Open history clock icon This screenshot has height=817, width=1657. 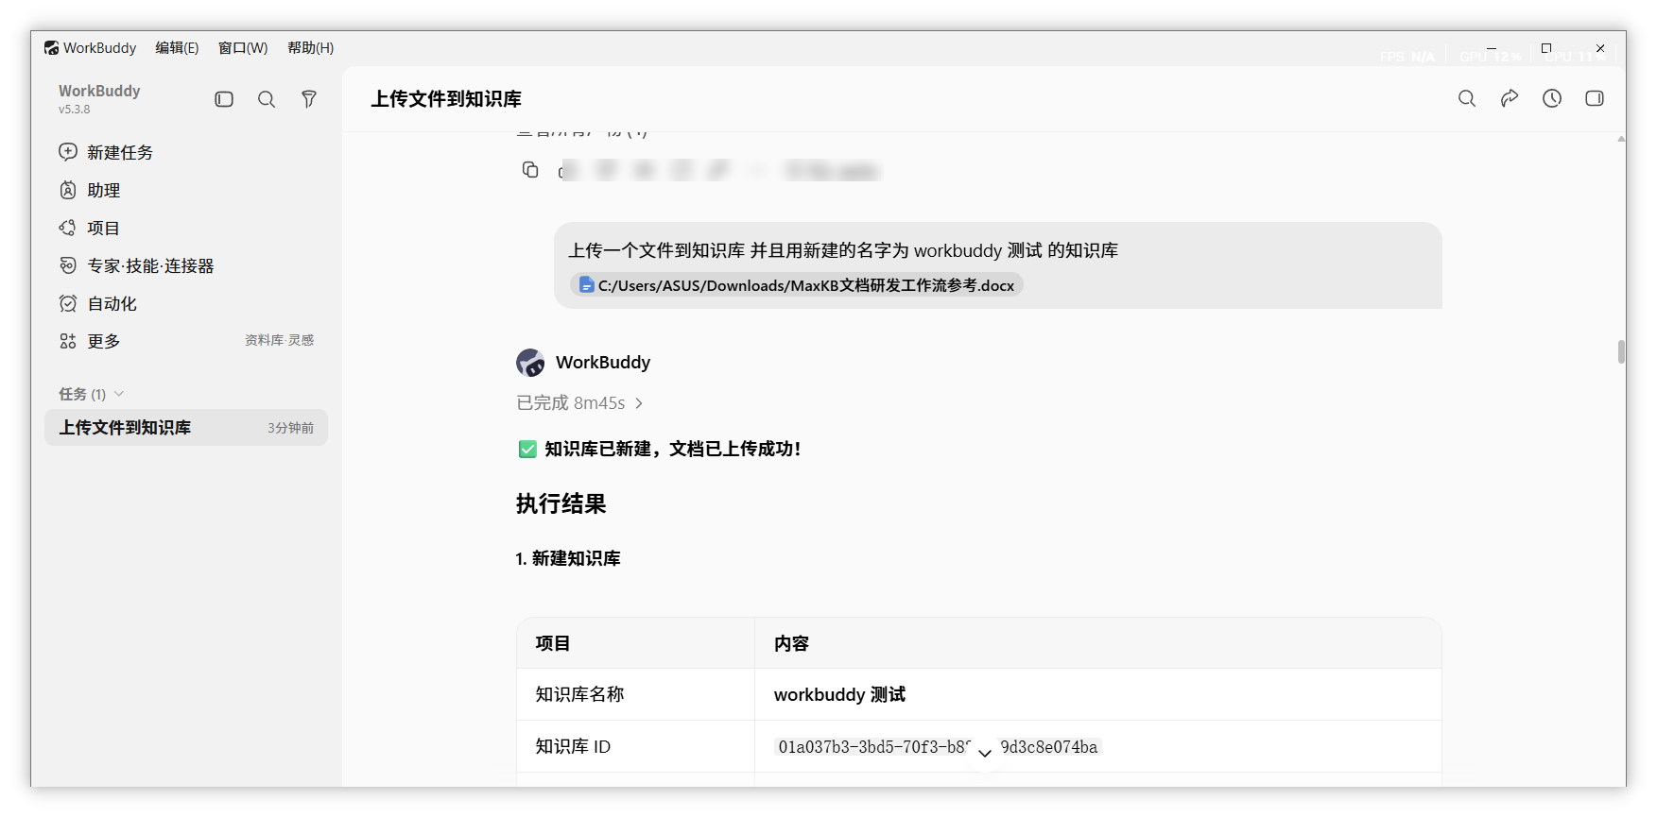click(x=1552, y=98)
